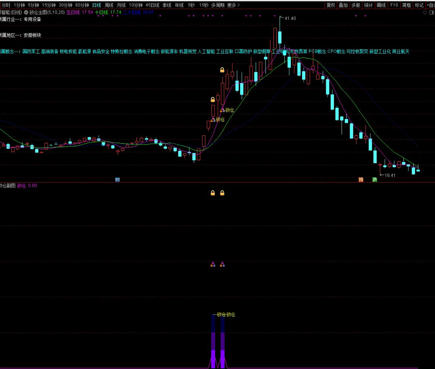Click the lower gold lock icon on main chart
Screen dimensions: 435x369
(213, 99)
